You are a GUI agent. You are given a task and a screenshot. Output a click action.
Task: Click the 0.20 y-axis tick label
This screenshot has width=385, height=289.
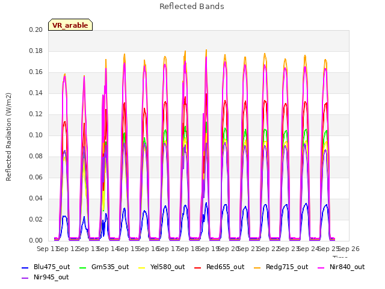[36, 30]
